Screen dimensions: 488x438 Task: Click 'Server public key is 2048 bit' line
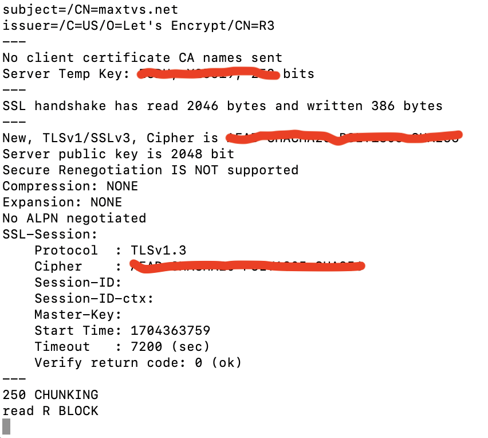pyautogui.click(x=119, y=154)
